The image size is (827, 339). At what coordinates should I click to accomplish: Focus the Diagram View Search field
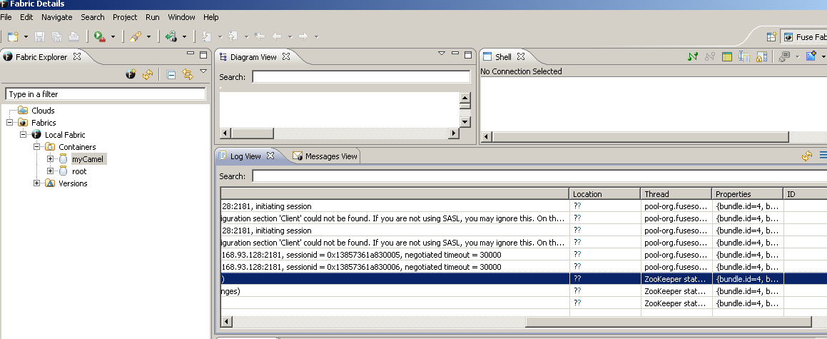[x=361, y=77]
